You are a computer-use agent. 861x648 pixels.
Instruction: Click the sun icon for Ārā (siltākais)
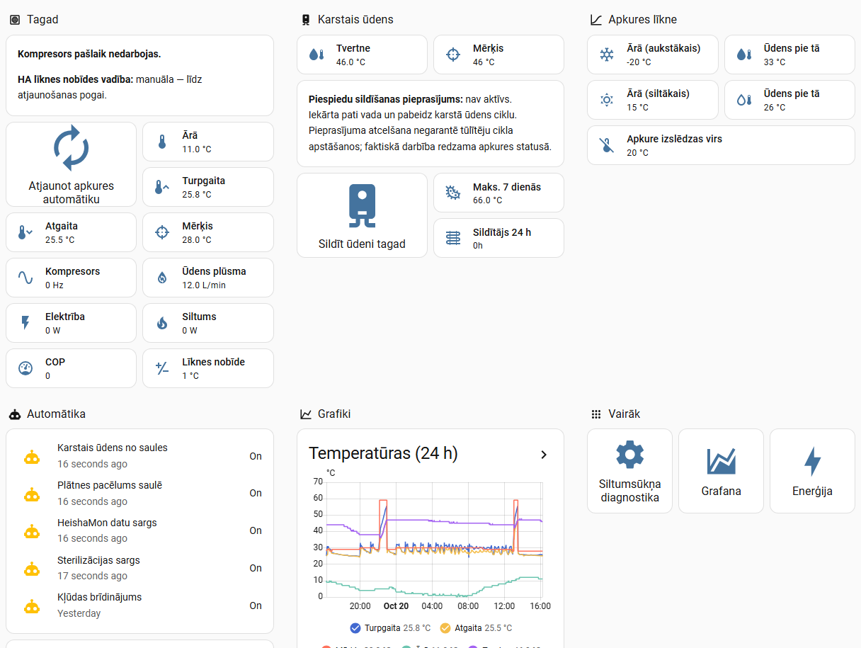point(607,100)
